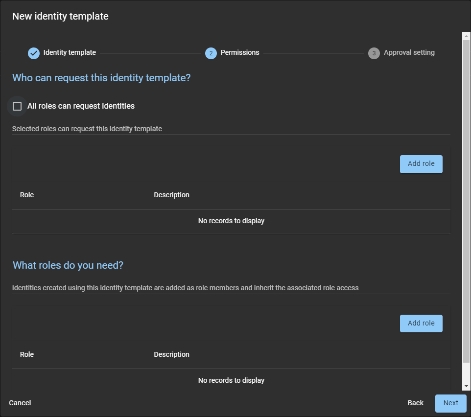Sort by Description column in requesting roles table
Viewport: 471px width, 417px height.
171,195
